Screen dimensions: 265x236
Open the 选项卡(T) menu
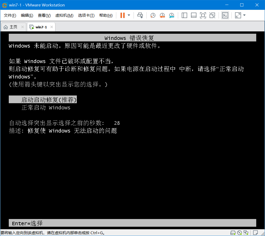click(x=86, y=15)
